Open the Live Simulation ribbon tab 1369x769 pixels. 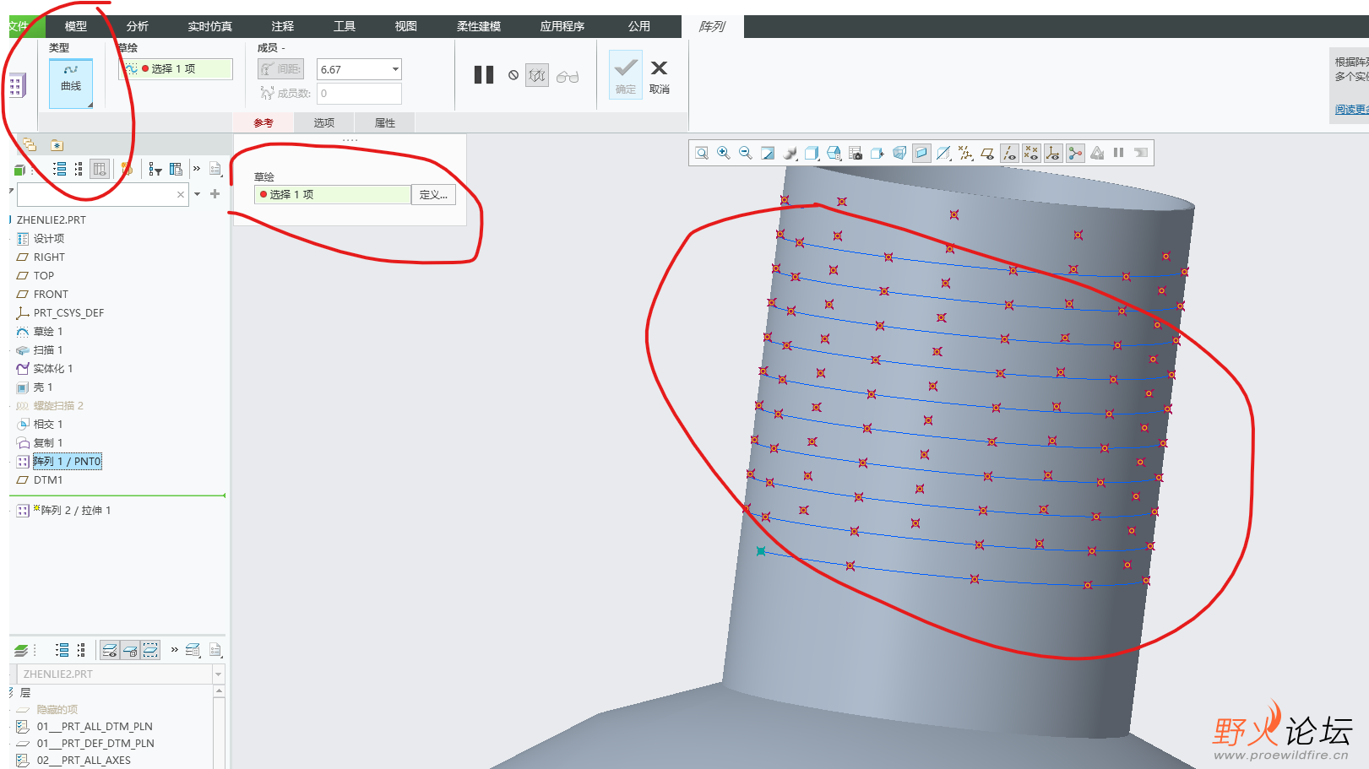pos(210,26)
